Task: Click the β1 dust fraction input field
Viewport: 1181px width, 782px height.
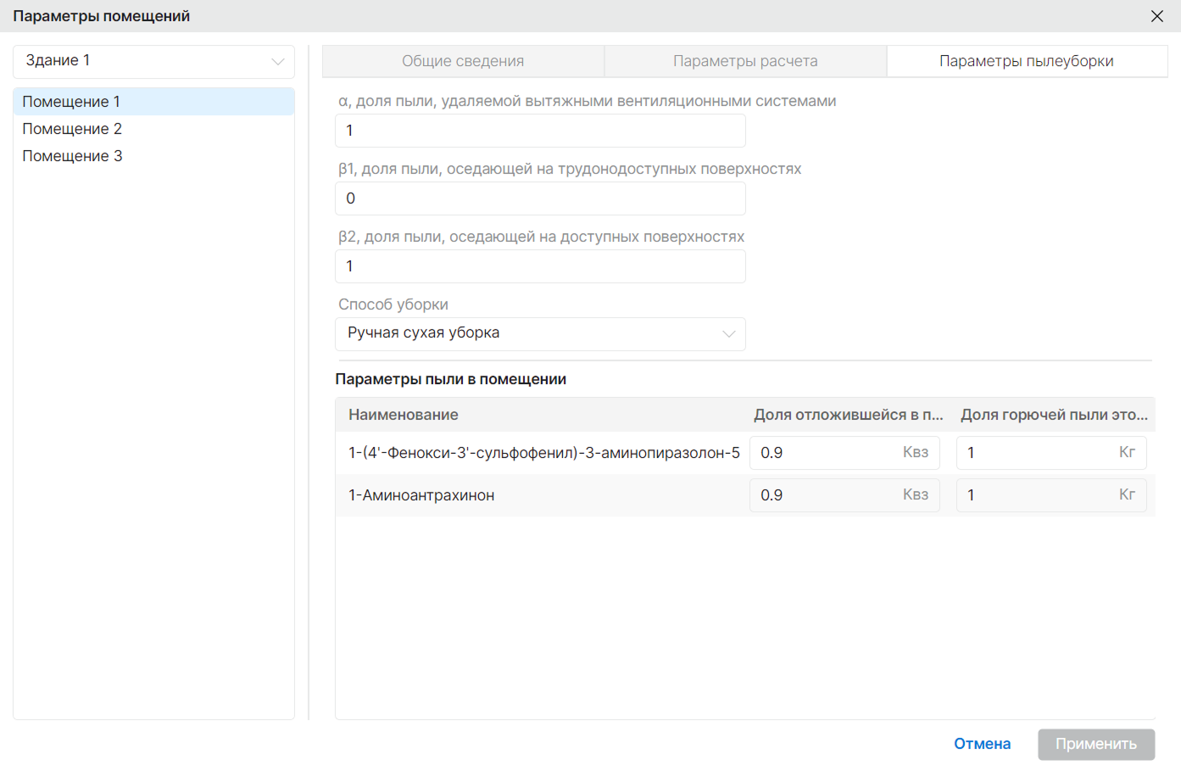Action: tap(540, 198)
